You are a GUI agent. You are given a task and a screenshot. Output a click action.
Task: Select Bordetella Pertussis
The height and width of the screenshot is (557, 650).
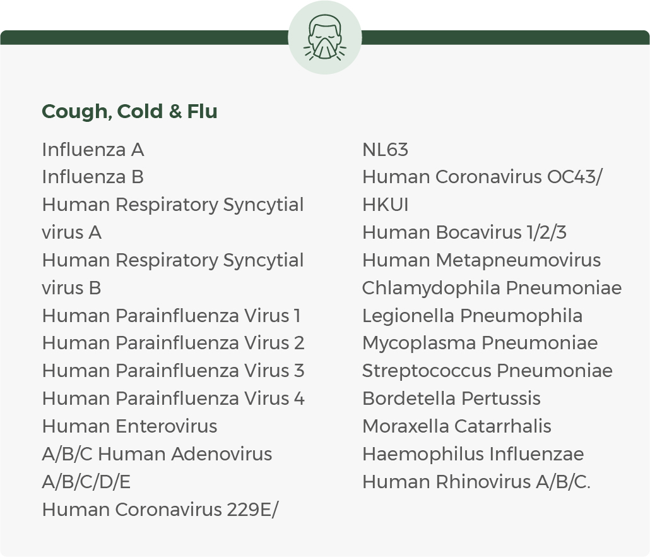click(451, 399)
